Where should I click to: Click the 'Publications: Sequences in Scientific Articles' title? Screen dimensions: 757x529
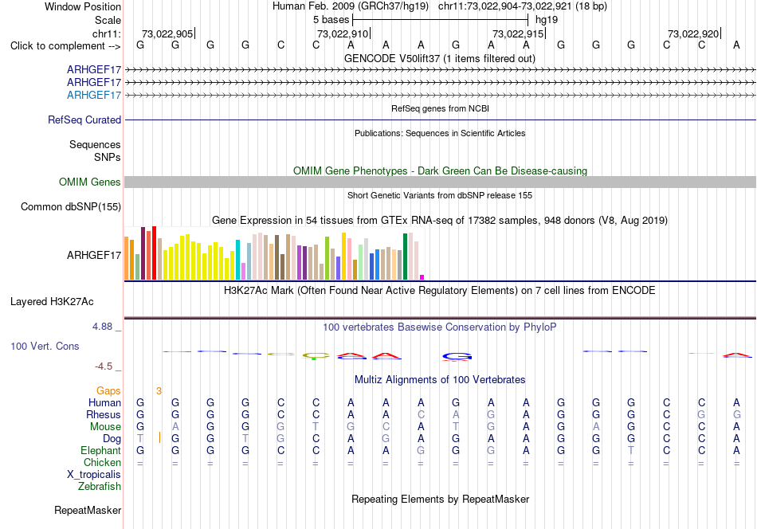click(440, 133)
